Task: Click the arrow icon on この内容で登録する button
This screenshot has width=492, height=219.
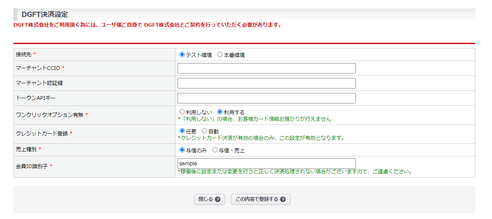Action: pyautogui.click(x=283, y=199)
